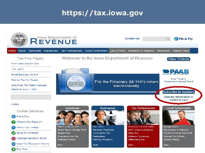Click the File & Pay e icon in header
This screenshot has width=205, height=153.
[x=176, y=39]
